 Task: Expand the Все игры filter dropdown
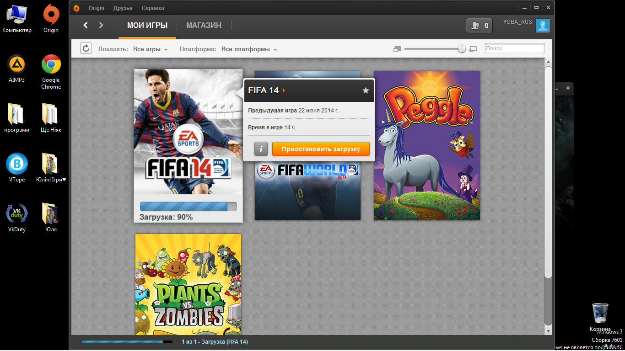coord(151,49)
